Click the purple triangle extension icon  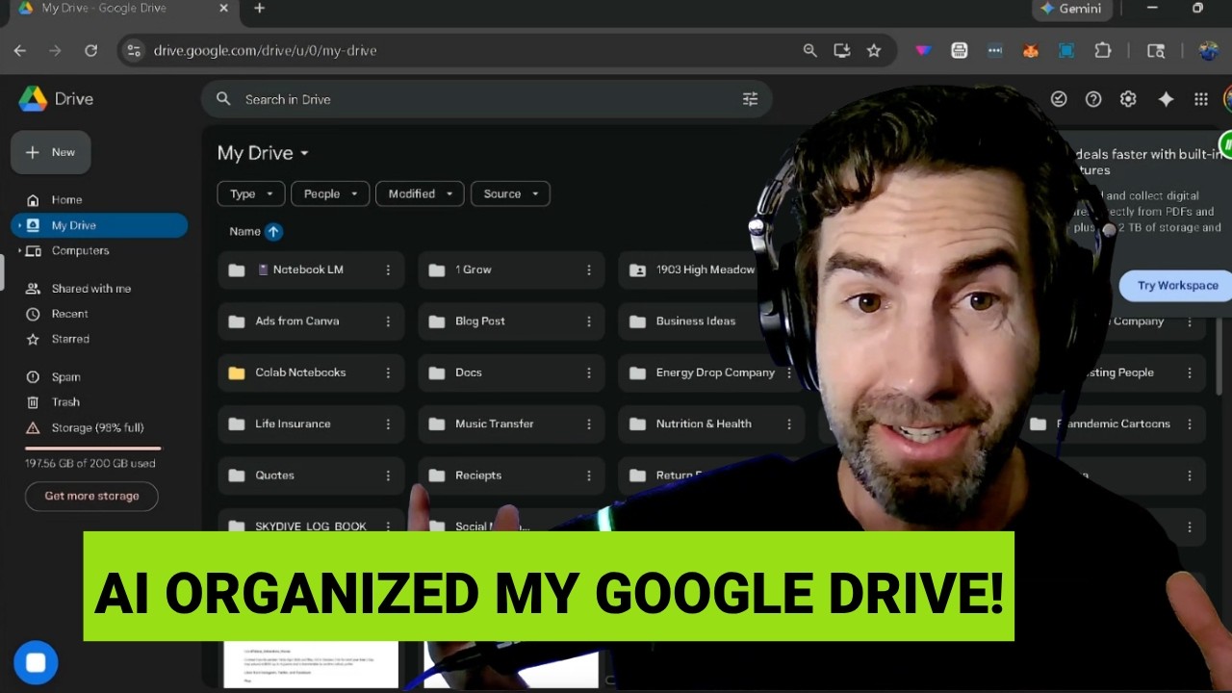tap(923, 51)
